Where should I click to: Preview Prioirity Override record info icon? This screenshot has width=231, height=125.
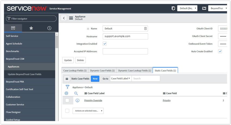click(77, 100)
